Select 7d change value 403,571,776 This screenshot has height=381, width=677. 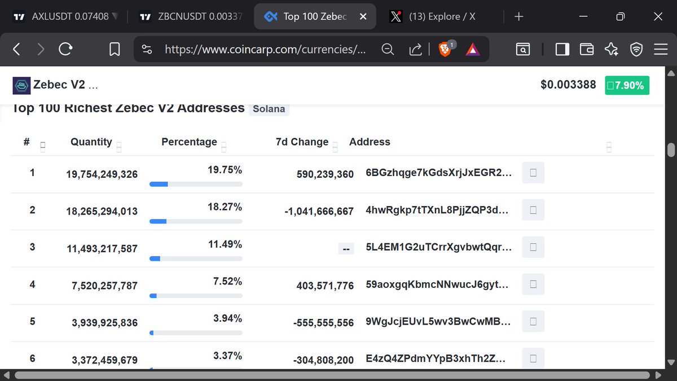pyautogui.click(x=325, y=286)
